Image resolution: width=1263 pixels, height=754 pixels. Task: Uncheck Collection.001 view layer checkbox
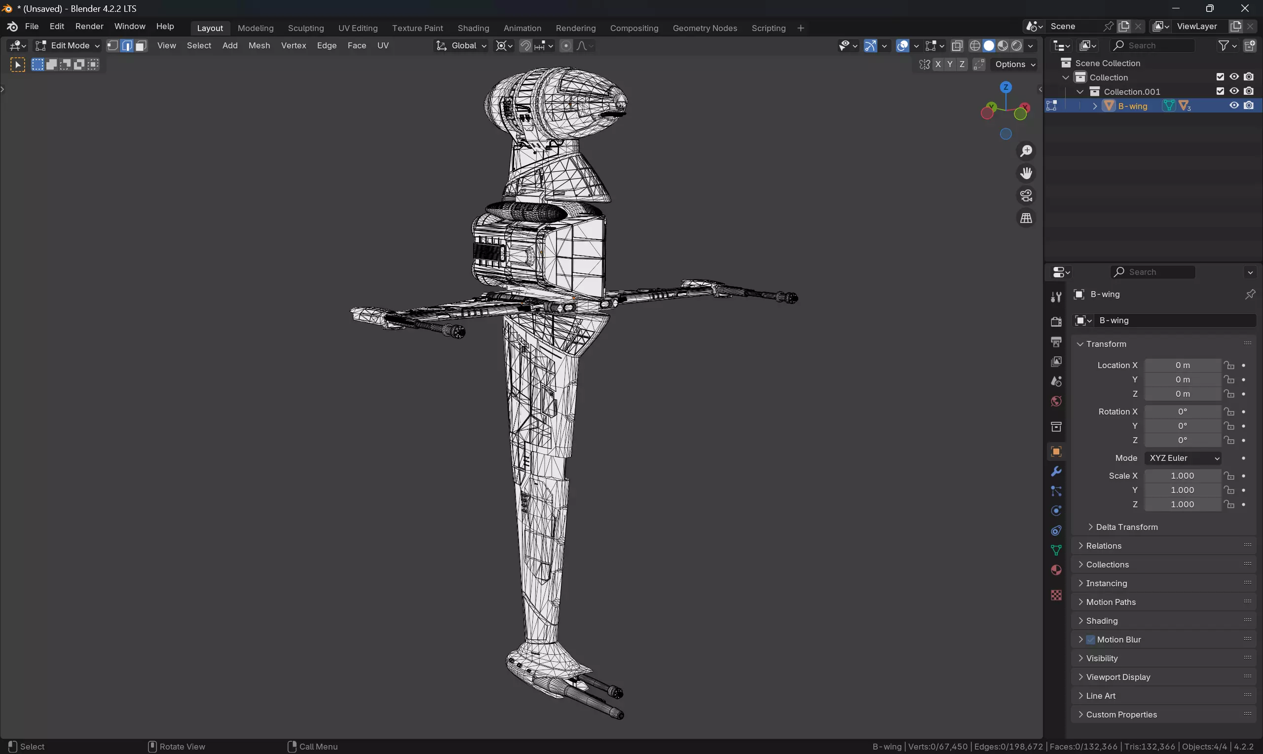pyautogui.click(x=1220, y=91)
